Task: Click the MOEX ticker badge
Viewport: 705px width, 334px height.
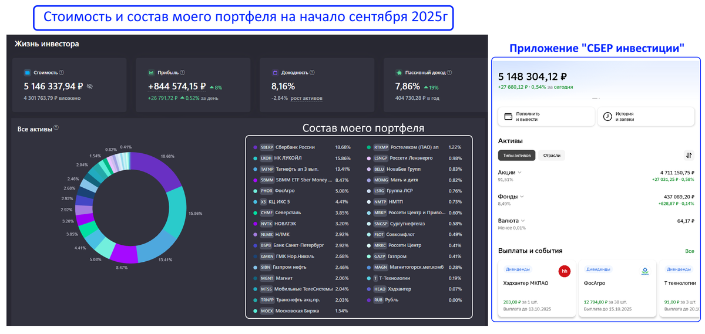Action: (x=267, y=311)
